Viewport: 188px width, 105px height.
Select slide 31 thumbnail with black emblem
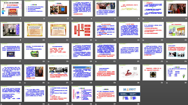coord(153,72)
